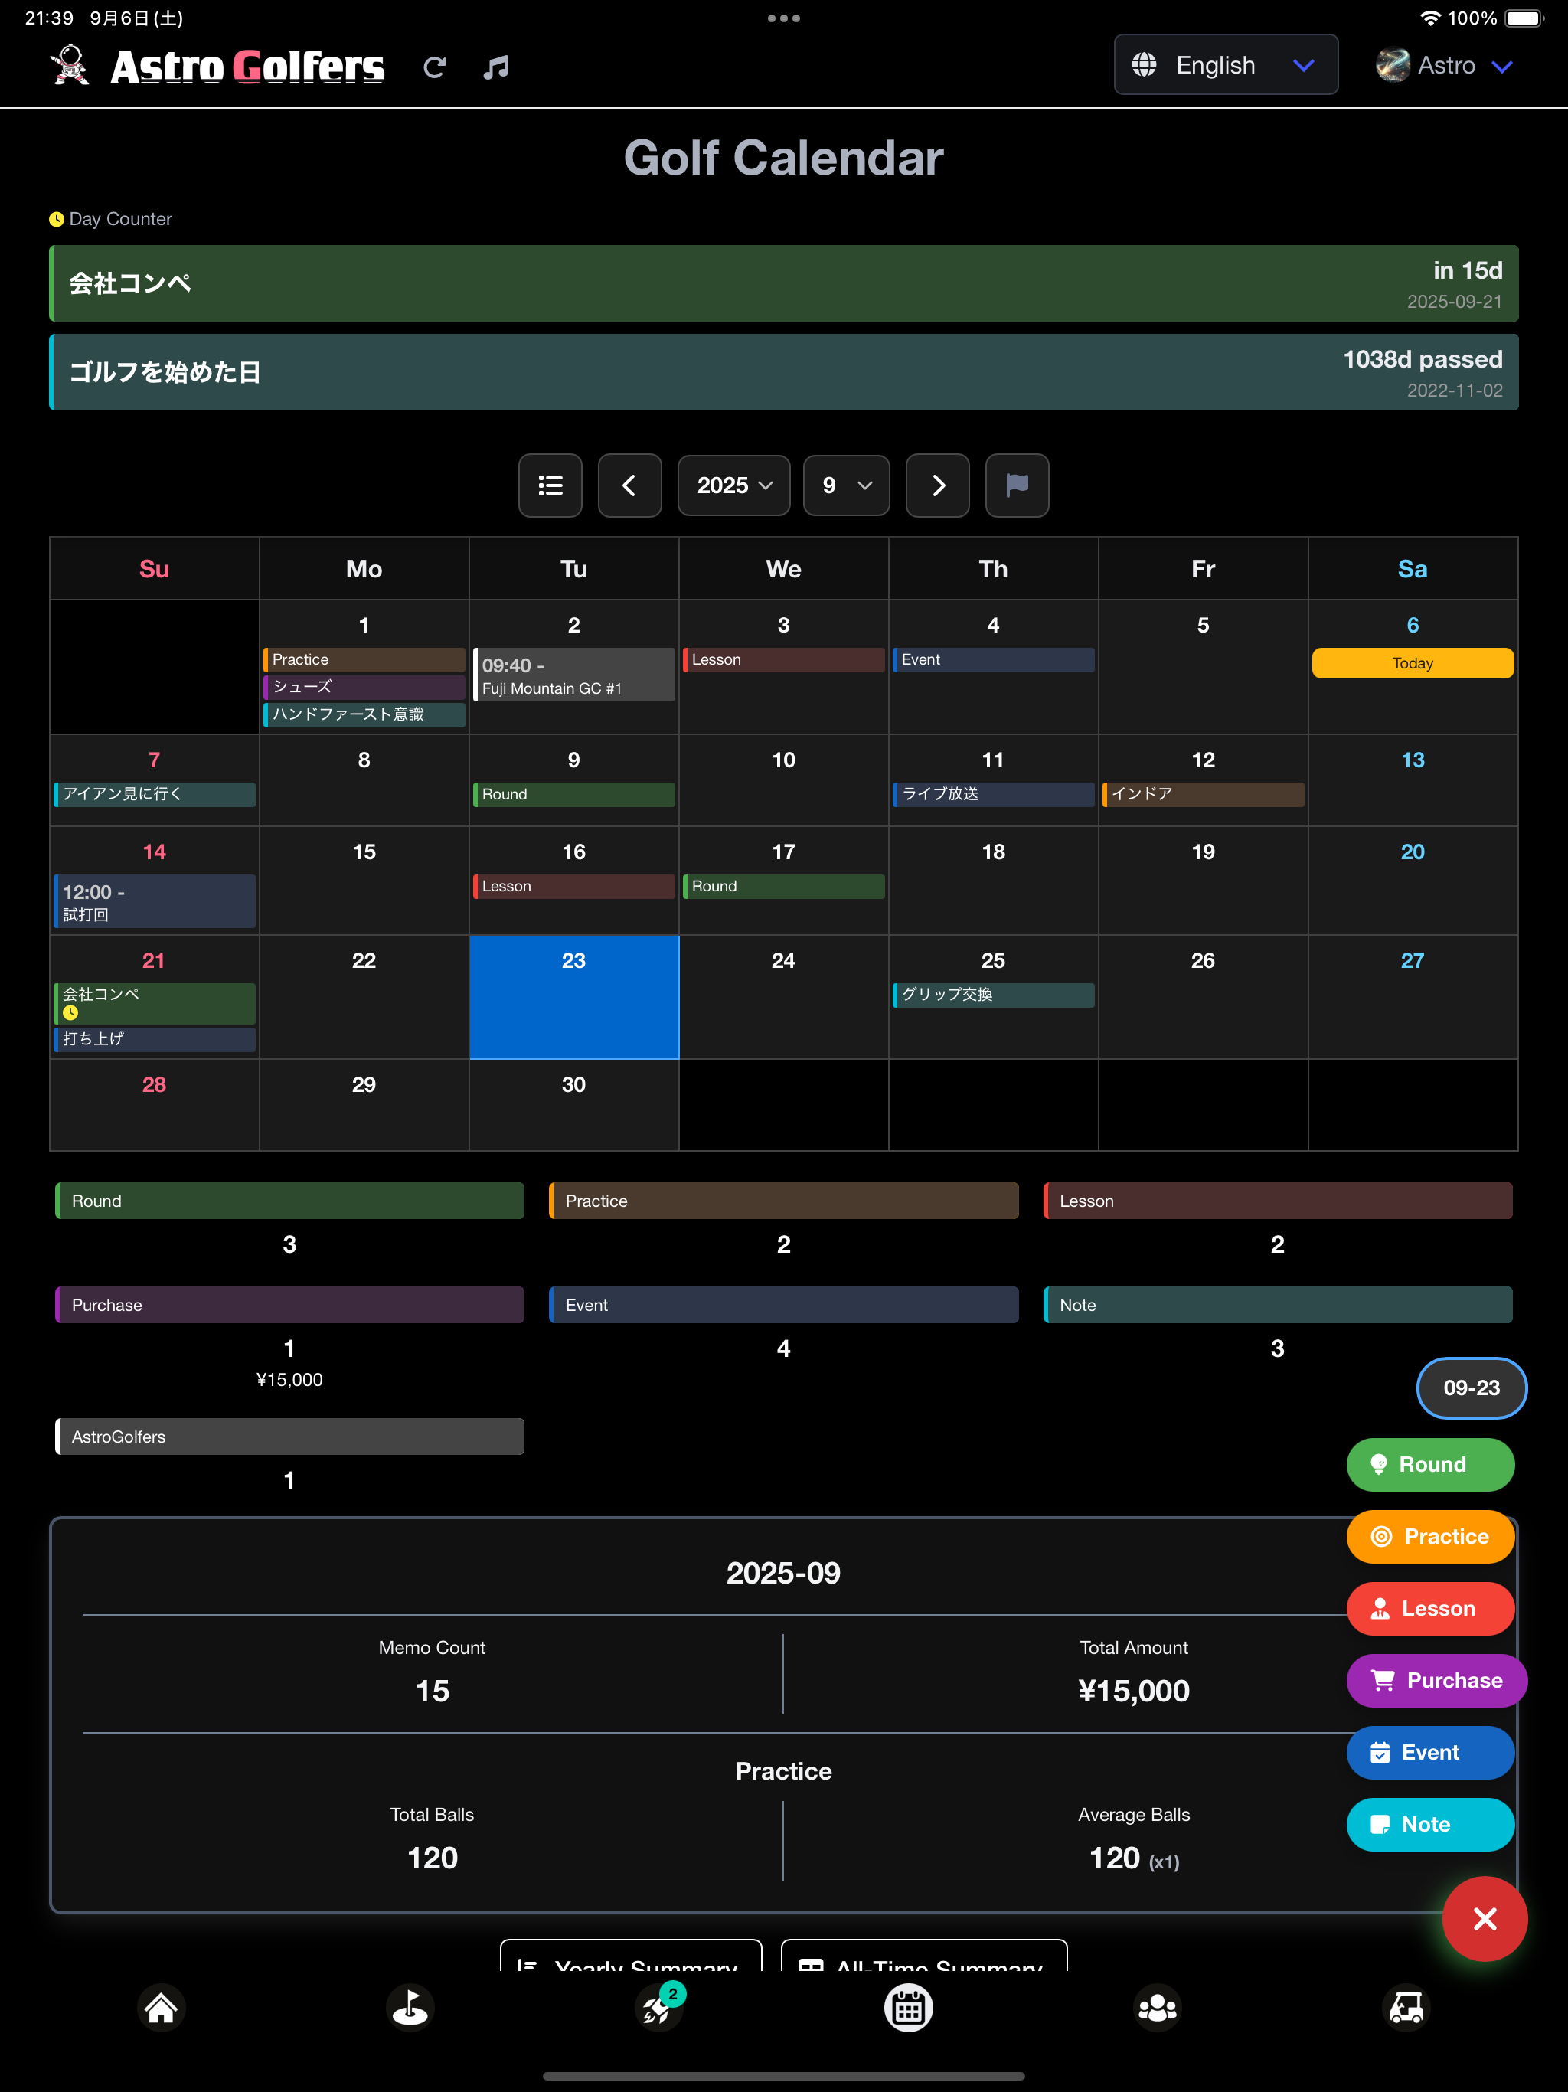Open the Lesson memo on September 3
The width and height of the screenshot is (1568, 2092).
(784, 659)
